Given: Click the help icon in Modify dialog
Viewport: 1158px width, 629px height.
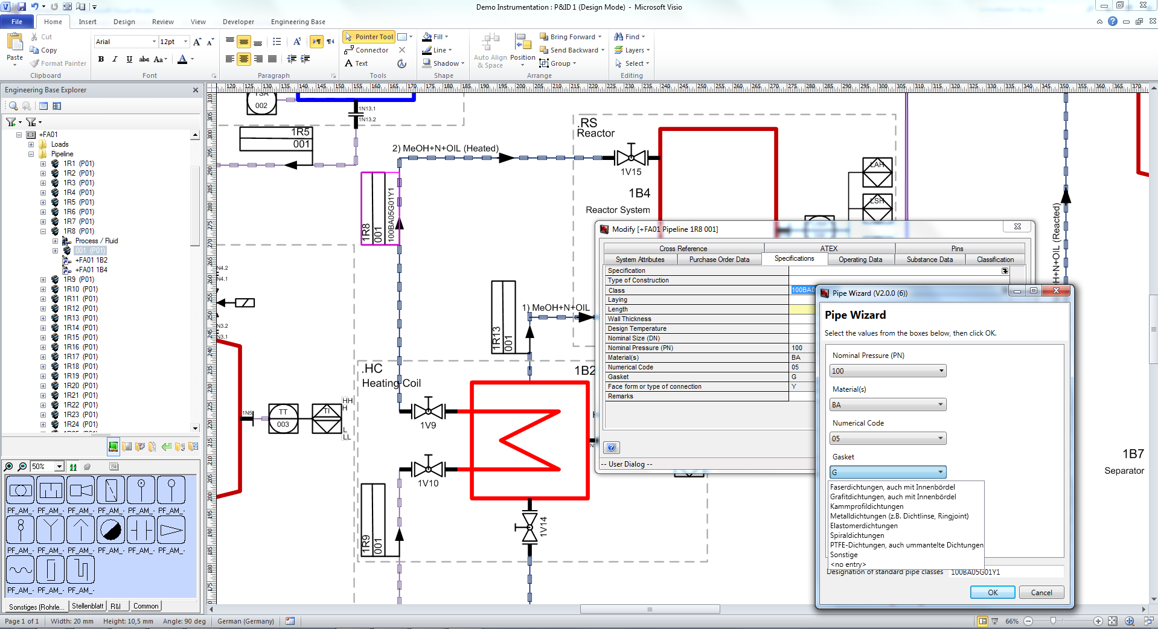Looking at the screenshot, I should (x=611, y=447).
